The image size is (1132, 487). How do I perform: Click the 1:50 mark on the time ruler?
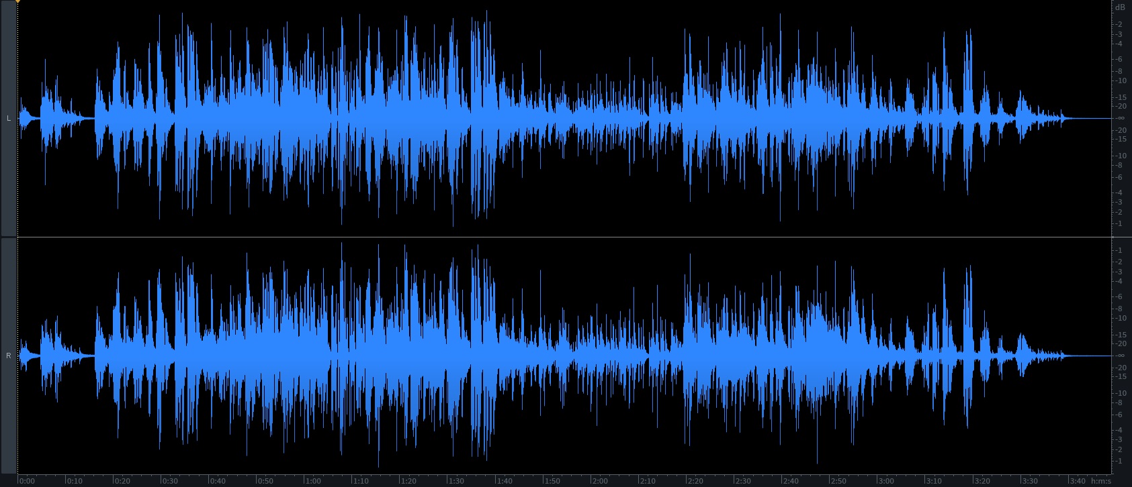point(552,481)
